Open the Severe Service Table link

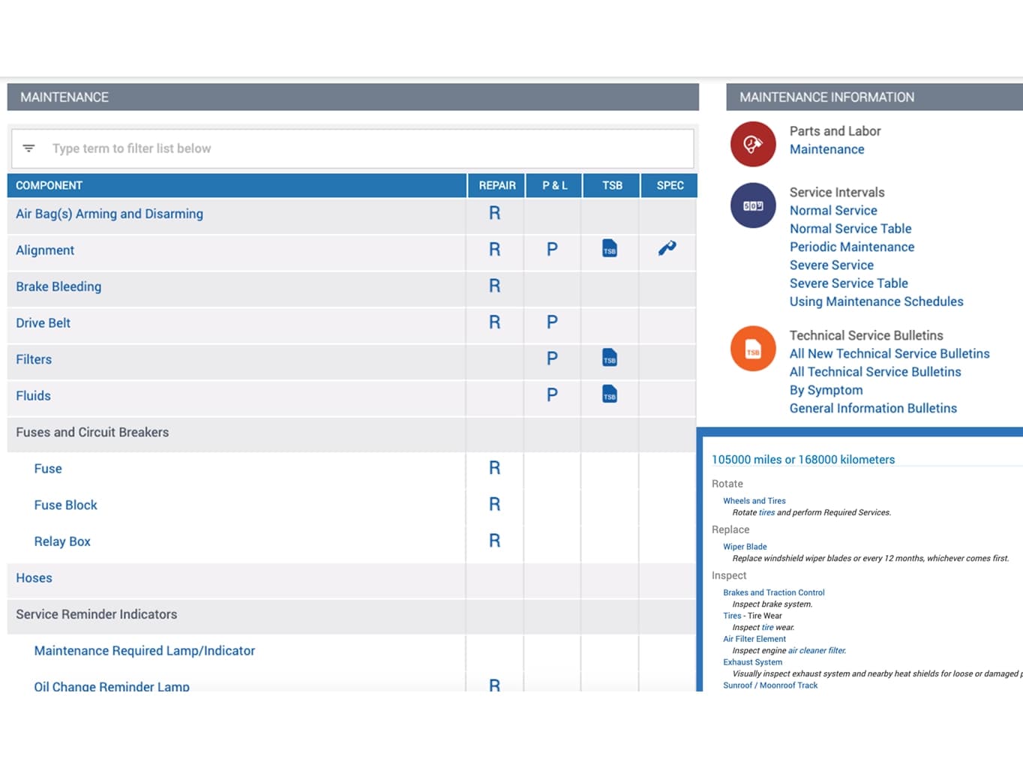click(849, 283)
